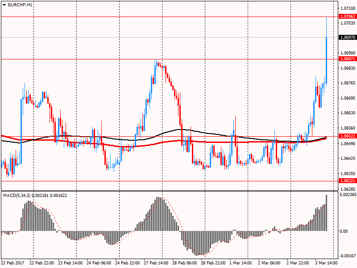Click the 24 Feb 22:00 time label

click(x=127, y=264)
